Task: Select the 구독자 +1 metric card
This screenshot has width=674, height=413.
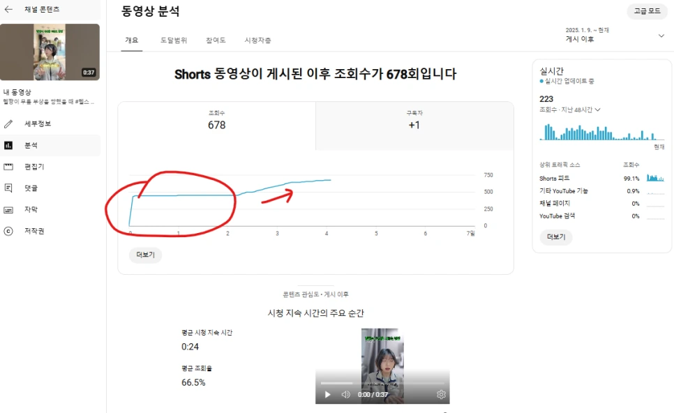Action: 414,126
